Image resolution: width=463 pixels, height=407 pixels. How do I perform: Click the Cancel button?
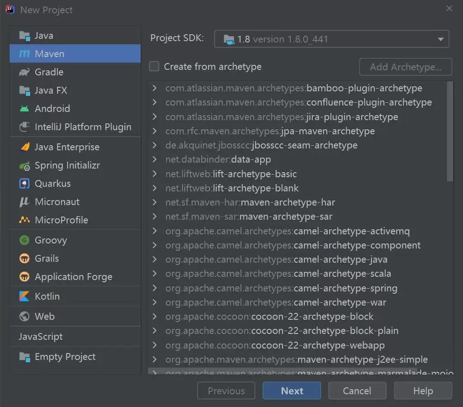click(x=357, y=391)
